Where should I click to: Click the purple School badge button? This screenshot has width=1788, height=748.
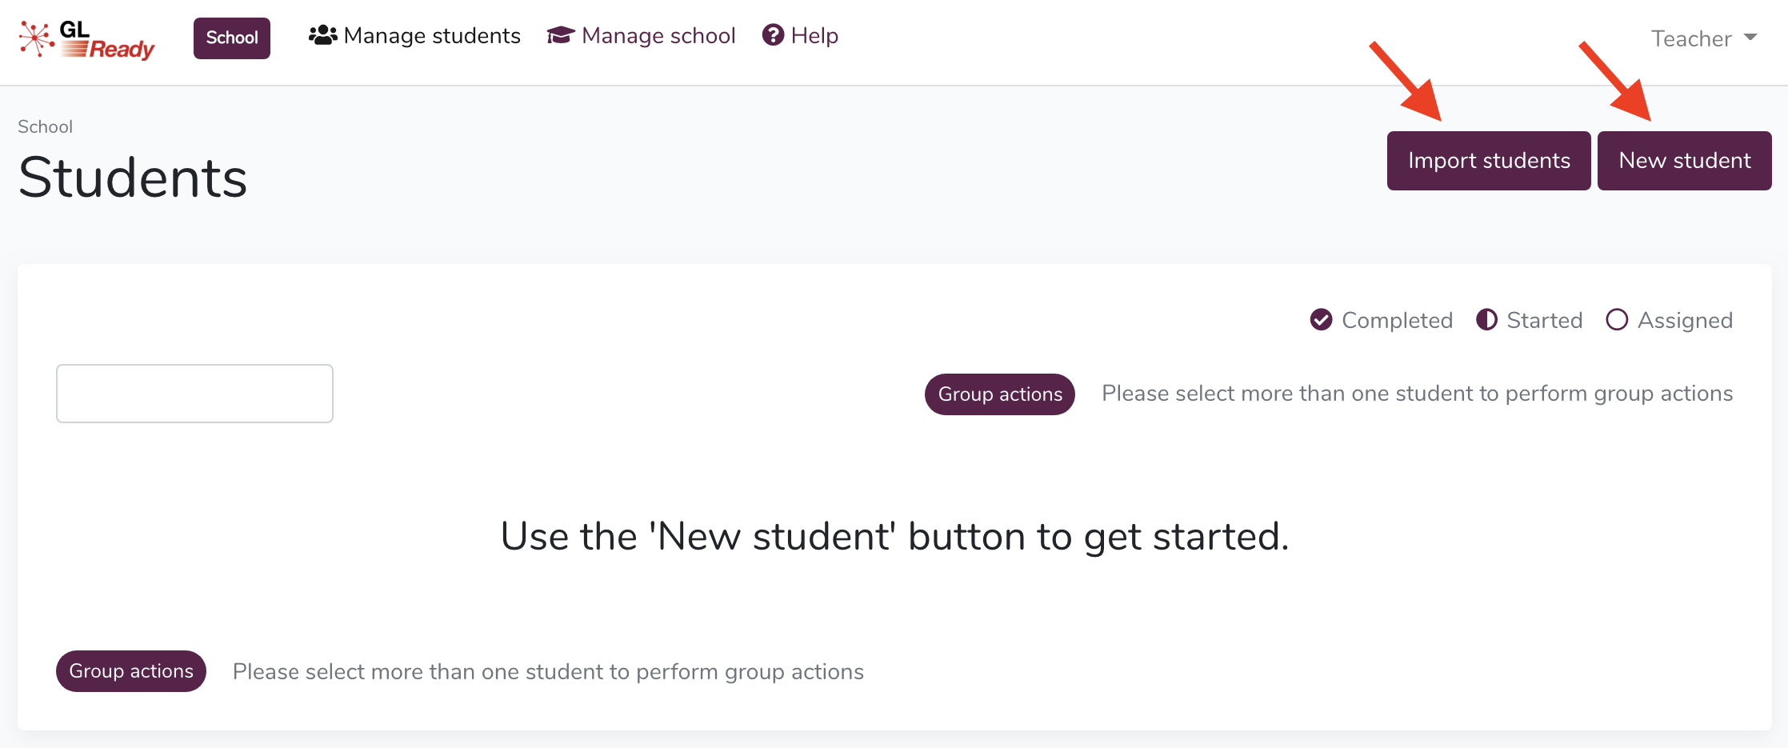232,38
